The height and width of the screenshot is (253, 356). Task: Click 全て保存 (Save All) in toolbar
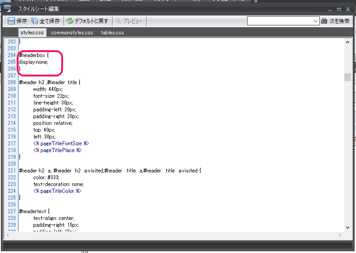click(46, 21)
